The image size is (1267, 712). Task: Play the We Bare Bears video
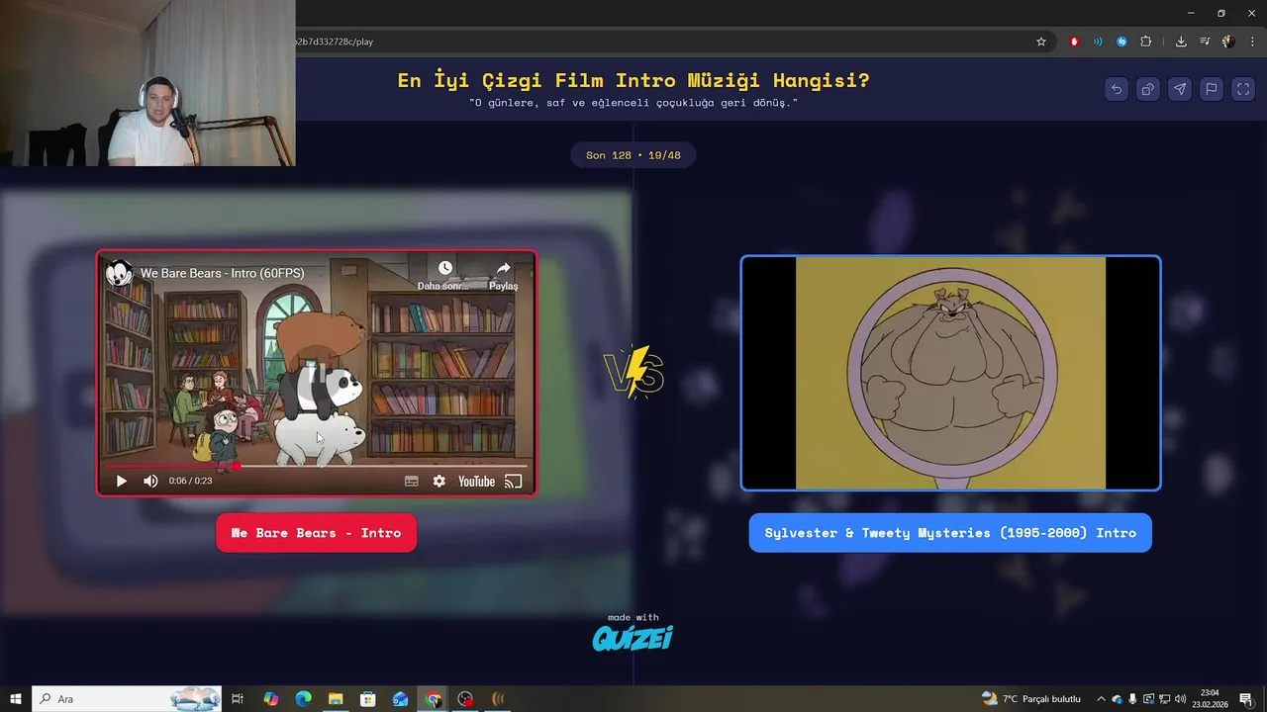point(122,482)
